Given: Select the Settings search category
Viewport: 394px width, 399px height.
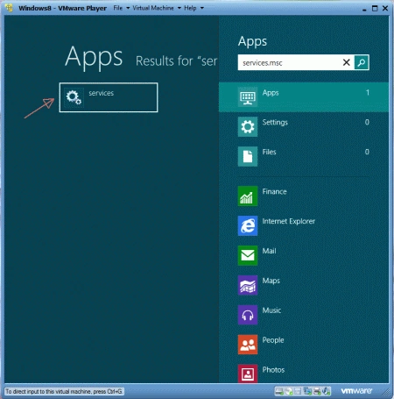Looking at the screenshot, I should pyautogui.click(x=304, y=127).
